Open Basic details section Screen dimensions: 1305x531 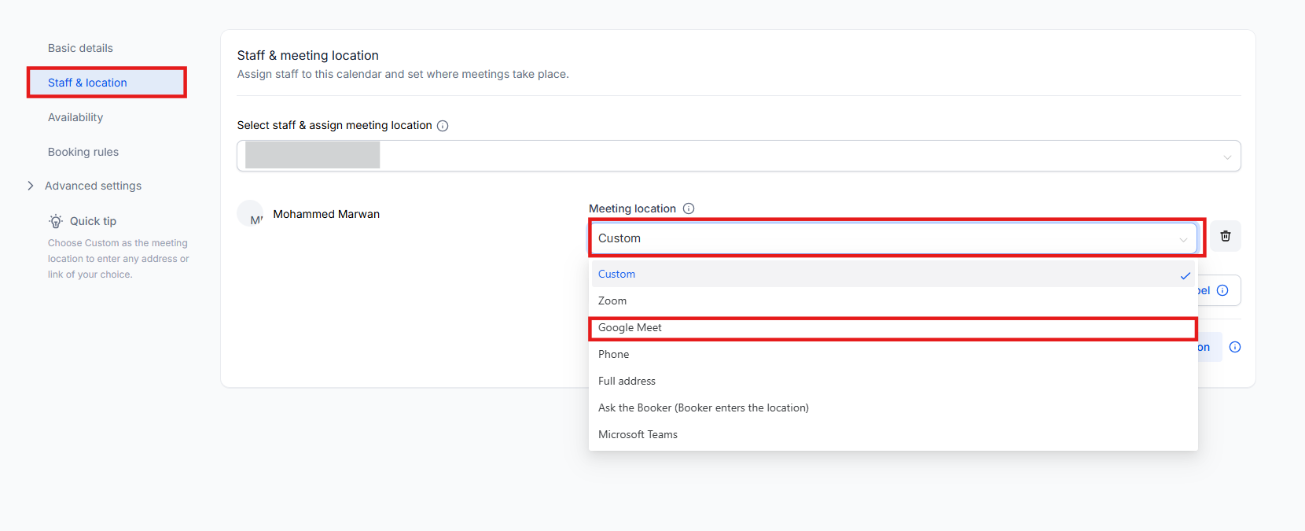point(80,48)
